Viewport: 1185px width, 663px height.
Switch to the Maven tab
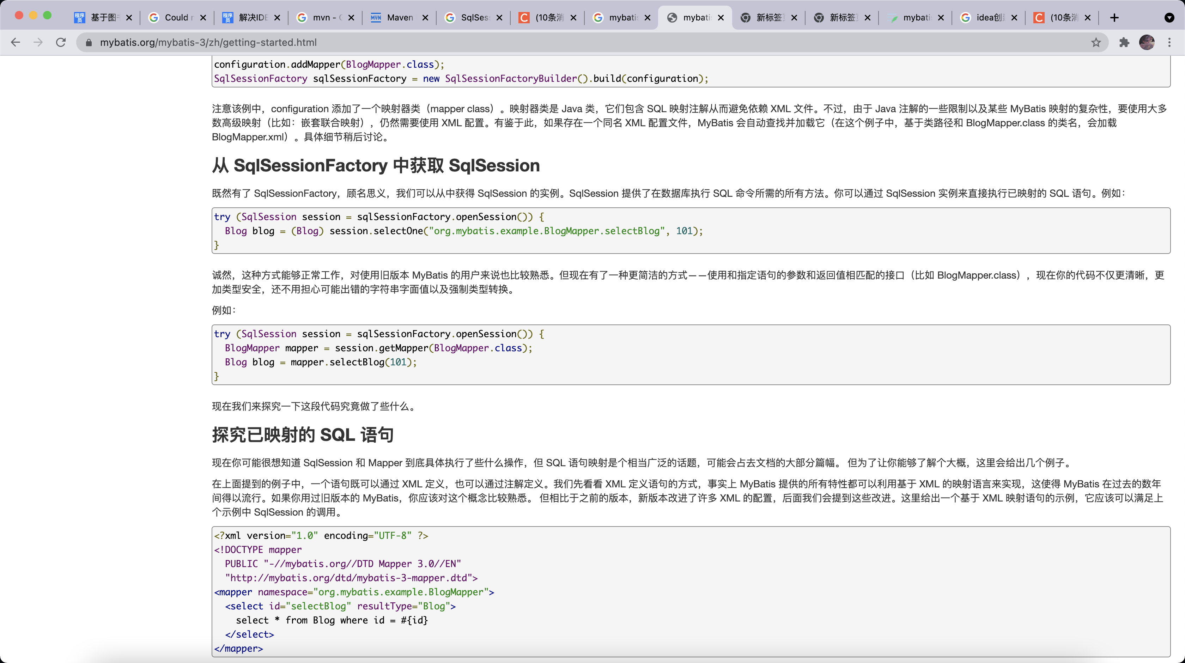point(399,18)
